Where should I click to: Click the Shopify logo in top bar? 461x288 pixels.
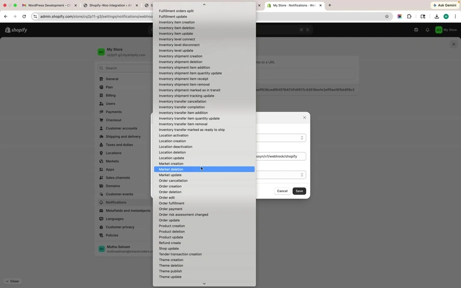[16, 30]
